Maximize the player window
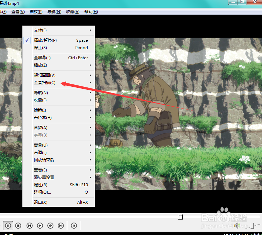The width and height of the screenshot is (262, 235). coord(242,2)
